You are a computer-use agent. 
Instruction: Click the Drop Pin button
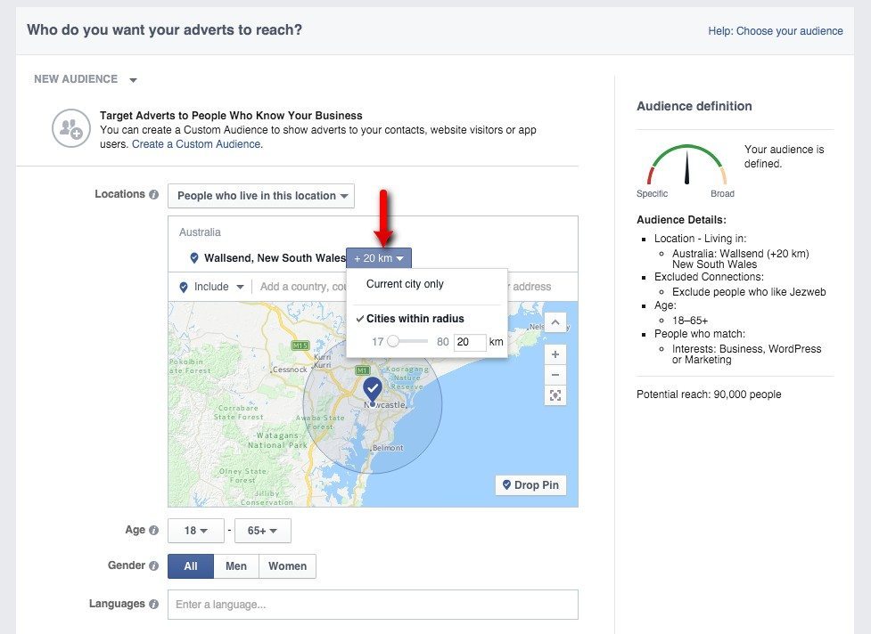530,485
